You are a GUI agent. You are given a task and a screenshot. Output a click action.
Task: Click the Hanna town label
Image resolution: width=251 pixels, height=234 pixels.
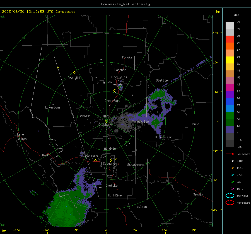click(195, 124)
